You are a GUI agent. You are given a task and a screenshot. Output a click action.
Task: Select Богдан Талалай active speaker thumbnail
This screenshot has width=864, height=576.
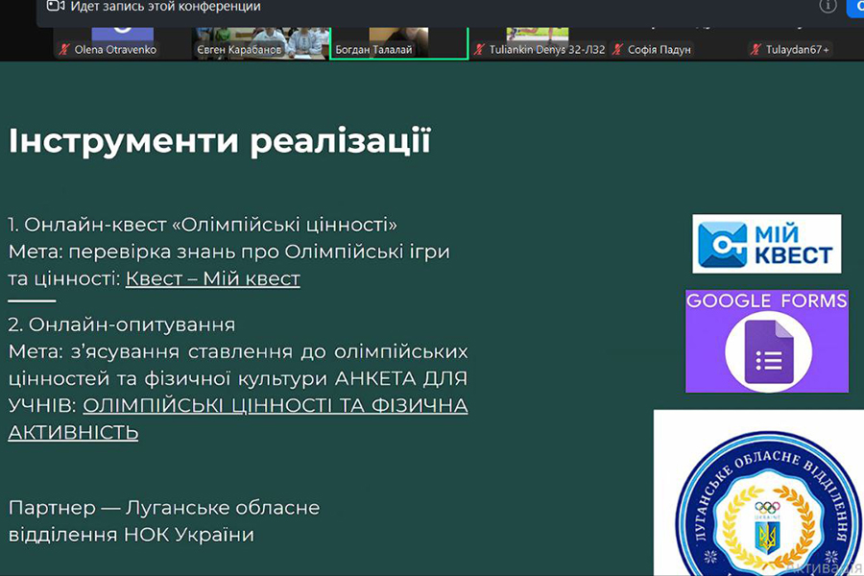[399, 42]
